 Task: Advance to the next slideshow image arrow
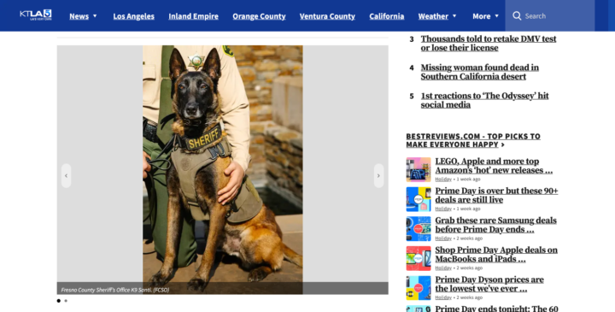coord(378,175)
